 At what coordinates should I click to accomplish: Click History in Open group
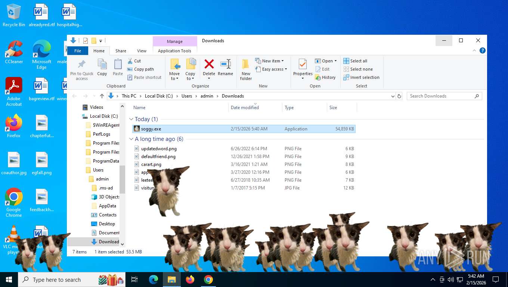pyautogui.click(x=325, y=77)
